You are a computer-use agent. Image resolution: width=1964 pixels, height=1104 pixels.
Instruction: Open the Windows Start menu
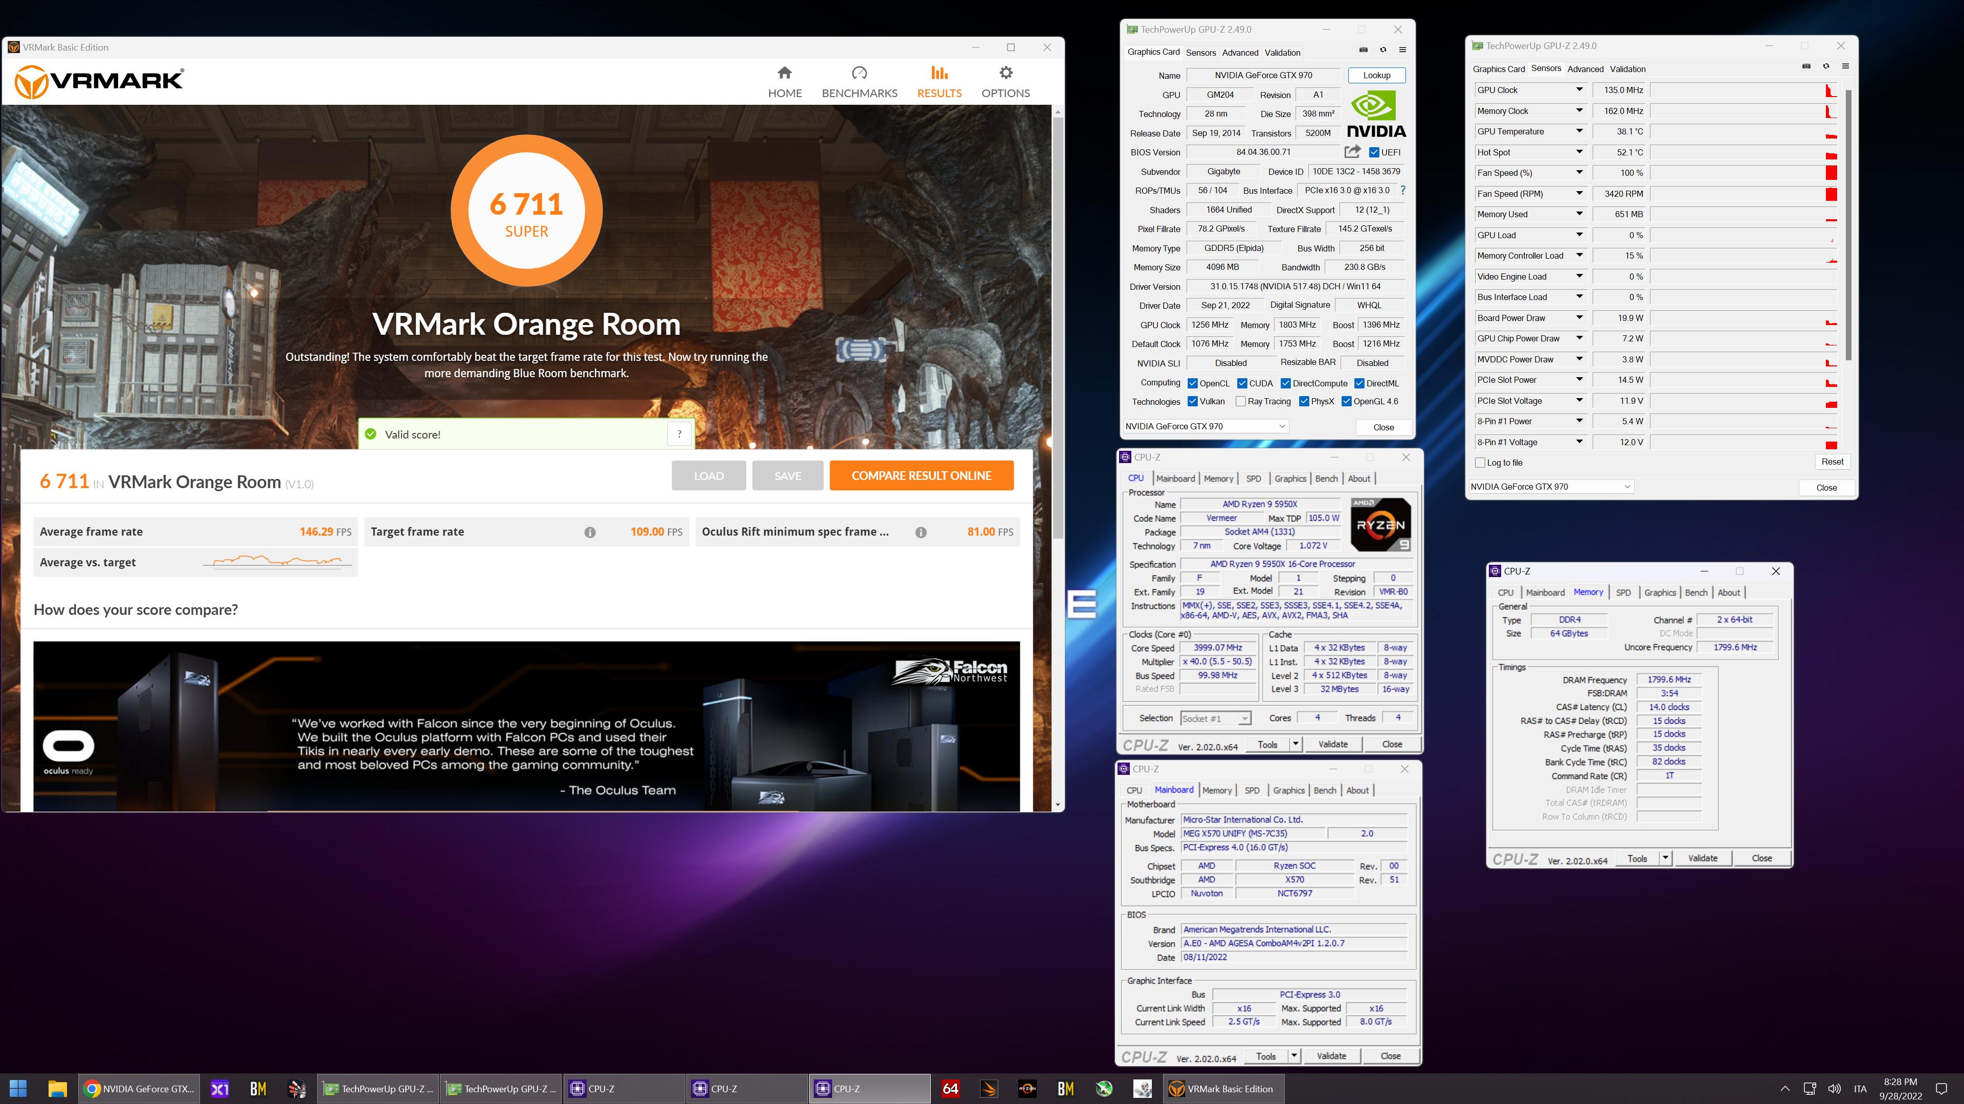18,1089
